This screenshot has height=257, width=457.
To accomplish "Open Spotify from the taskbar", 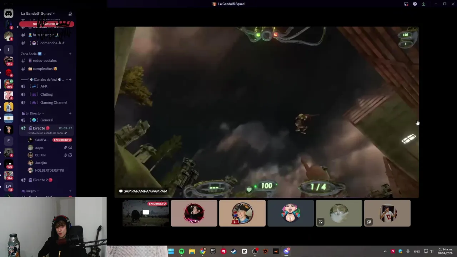I will point(181,251).
